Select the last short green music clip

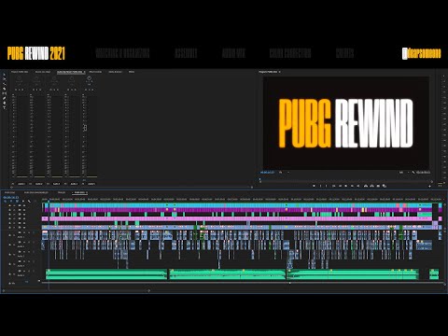(x=434, y=274)
